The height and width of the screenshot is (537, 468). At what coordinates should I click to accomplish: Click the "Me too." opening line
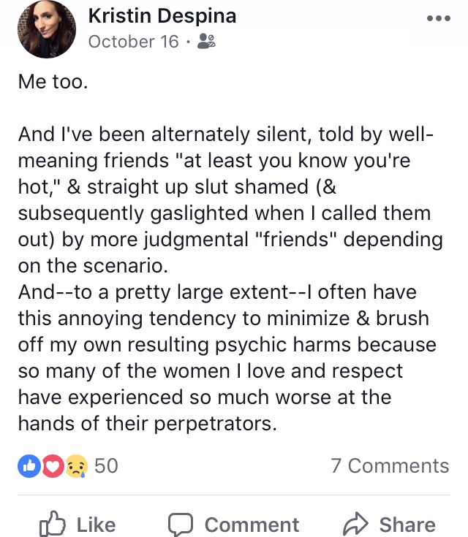pyautogui.click(x=53, y=83)
